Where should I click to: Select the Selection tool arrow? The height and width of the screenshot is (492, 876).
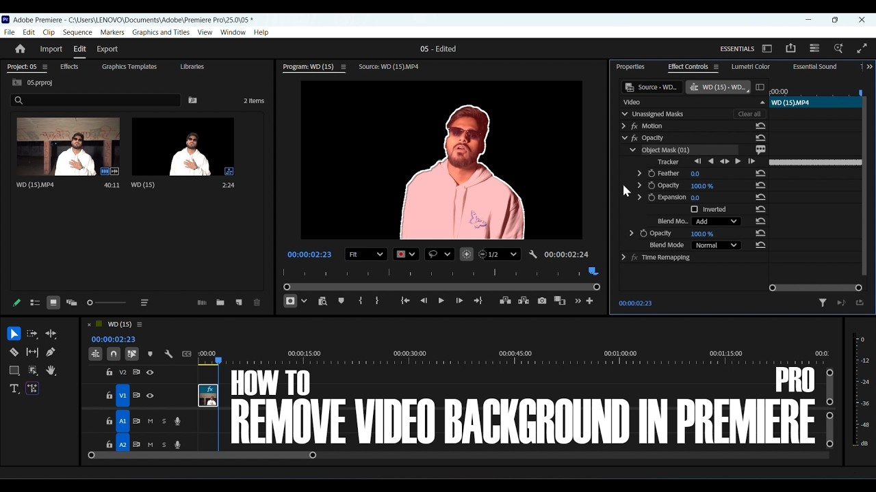(14, 333)
